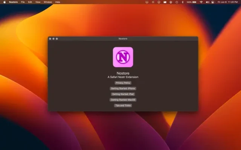Open Getting Started: iPad guide

pos(123,94)
